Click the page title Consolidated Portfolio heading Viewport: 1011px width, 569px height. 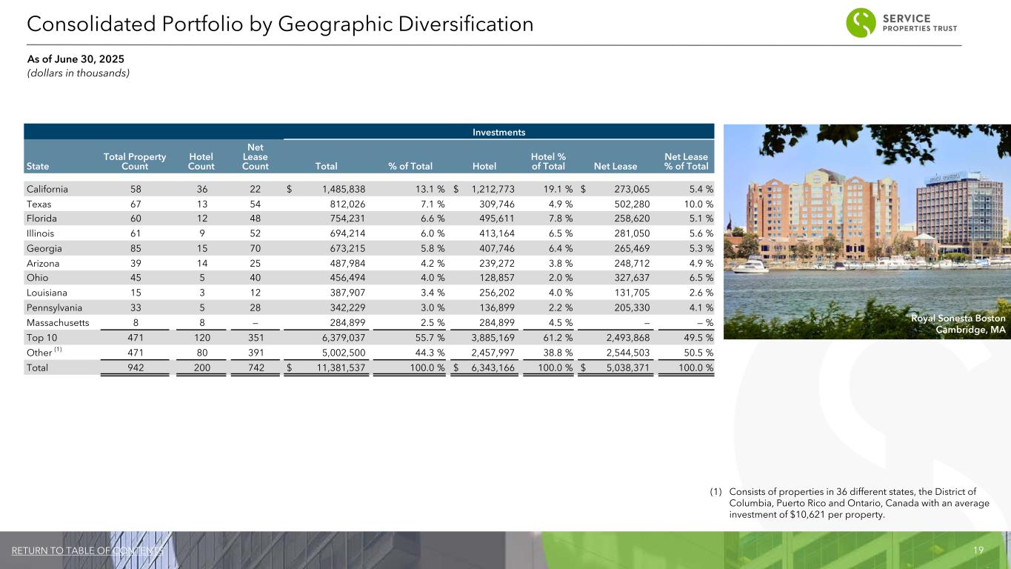click(280, 24)
